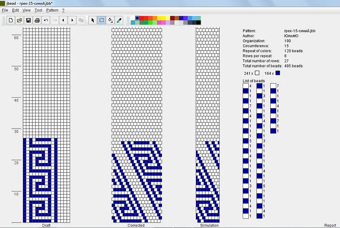Open the Edit menu

pos(15,10)
